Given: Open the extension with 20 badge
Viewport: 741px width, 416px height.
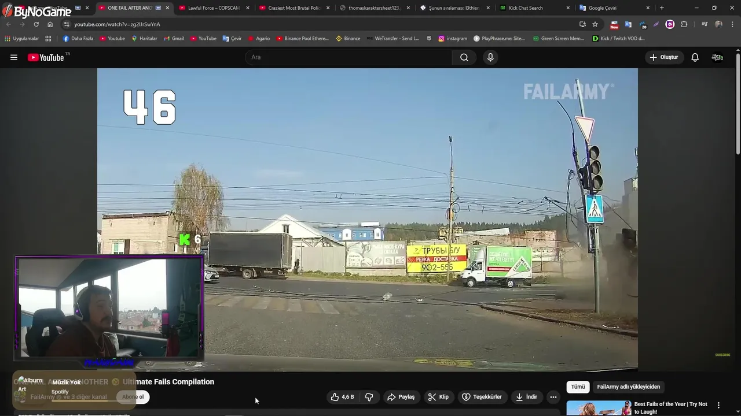Looking at the screenshot, I should pyautogui.click(x=643, y=24).
